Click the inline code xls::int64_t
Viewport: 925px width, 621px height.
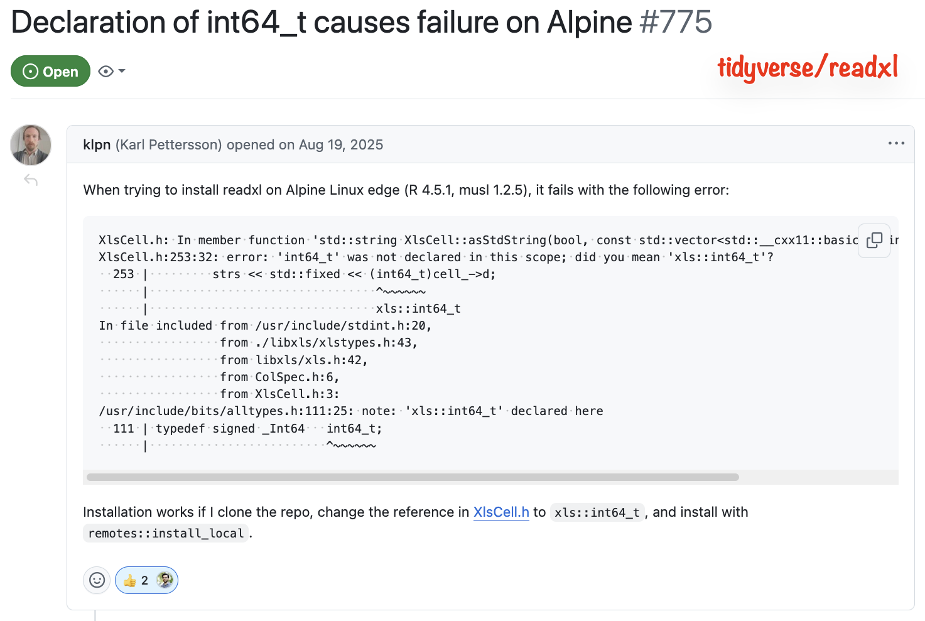coord(597,512)
